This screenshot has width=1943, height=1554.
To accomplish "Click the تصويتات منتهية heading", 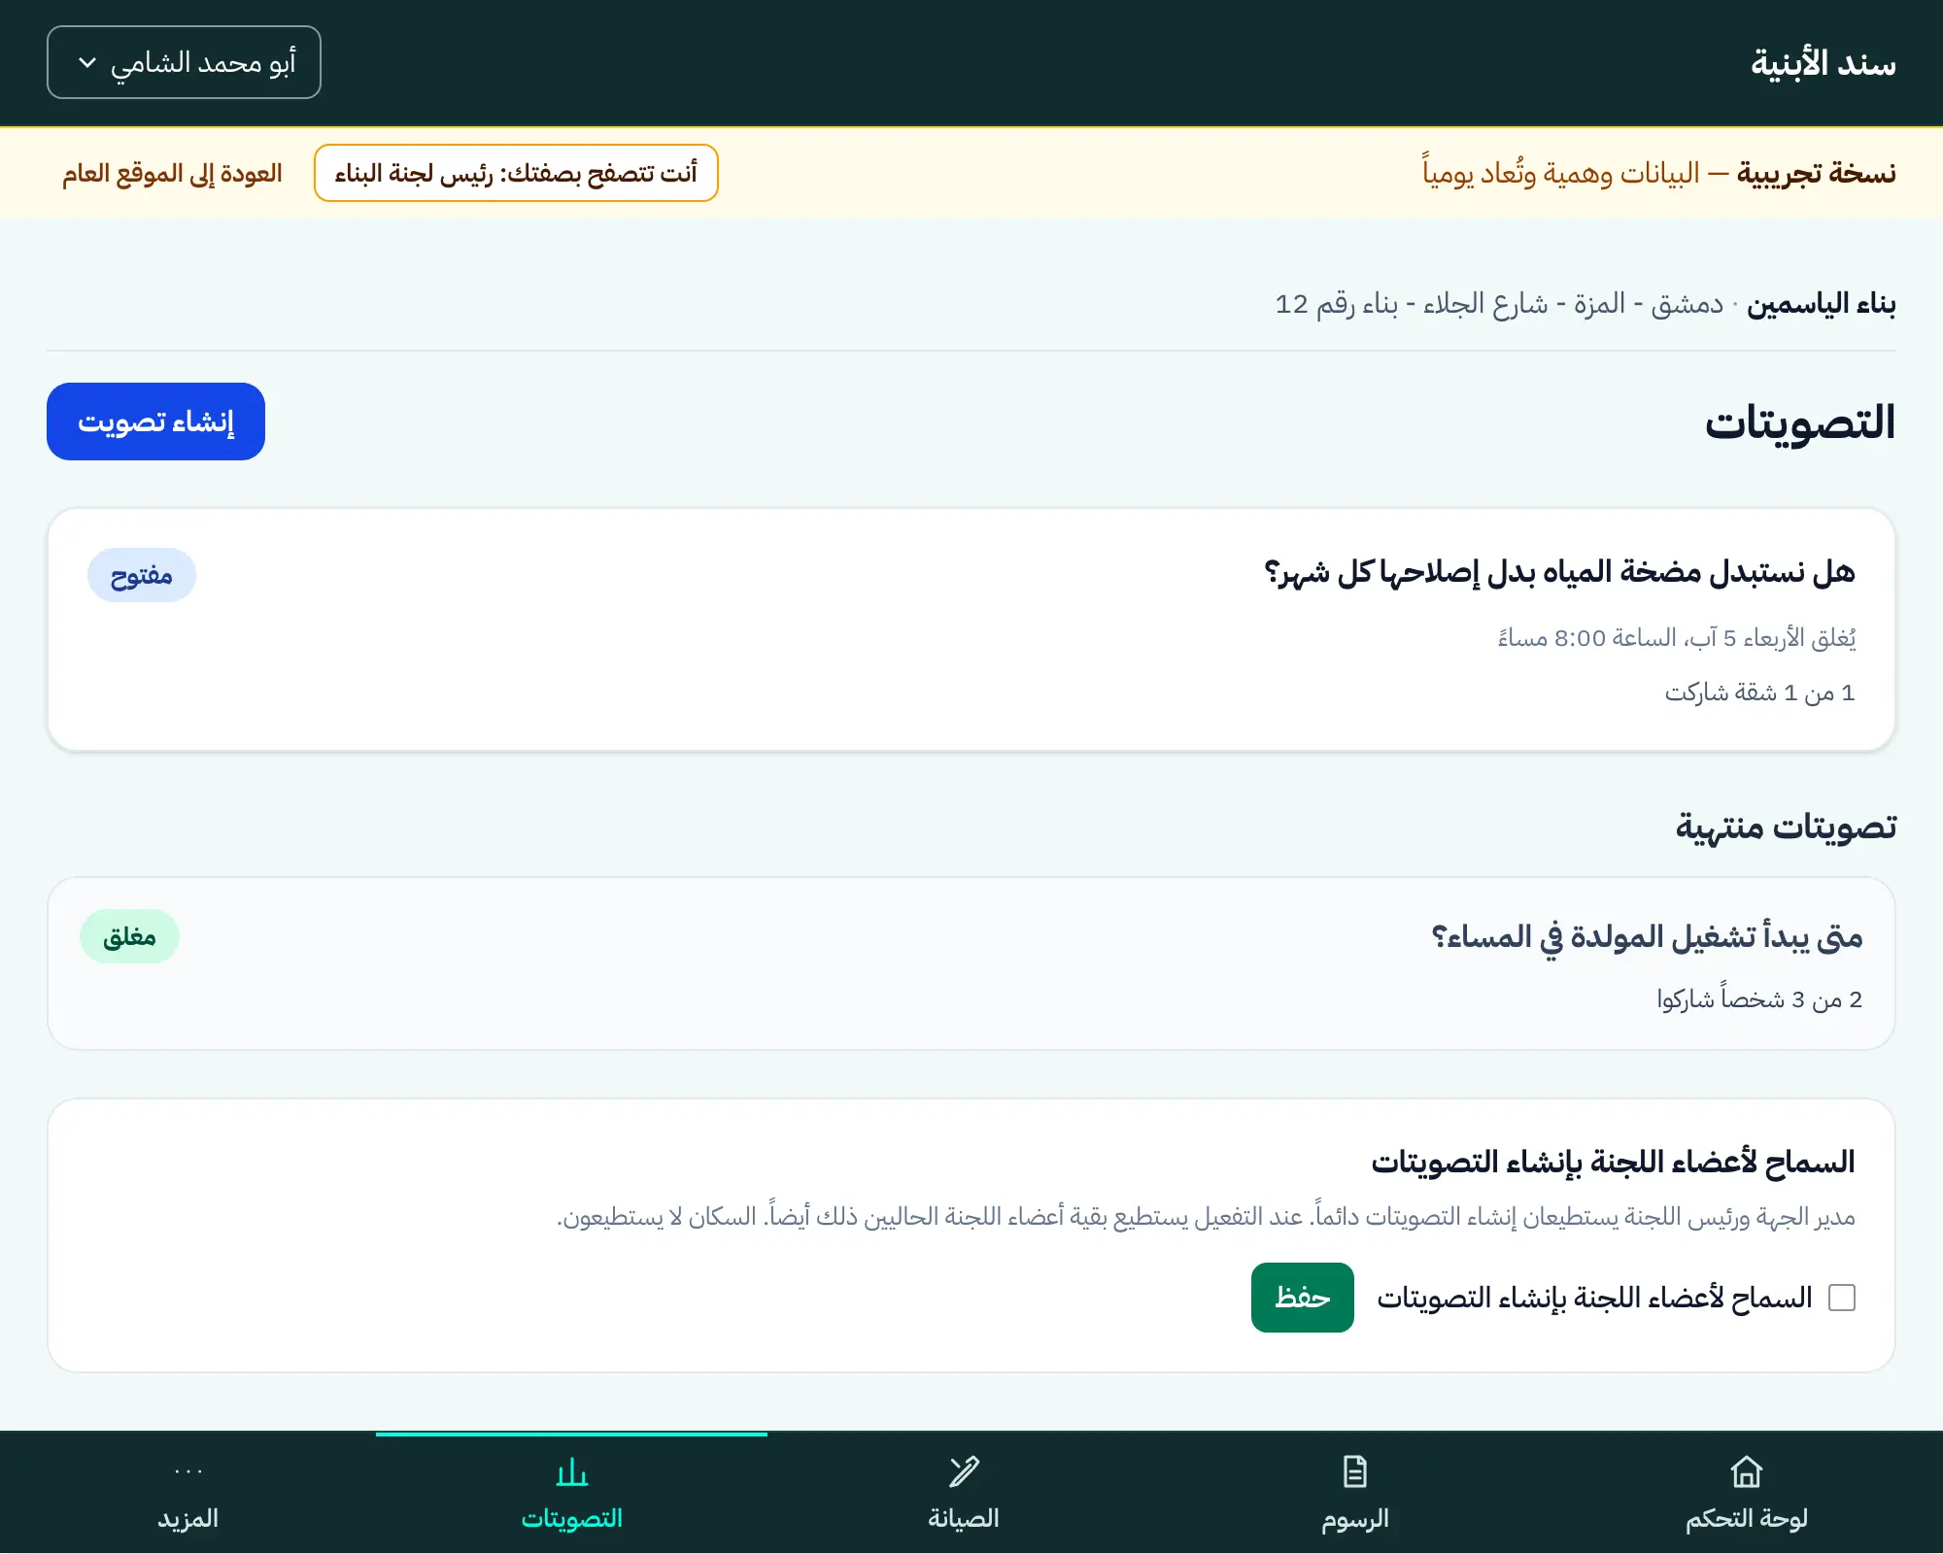I will click(x=1786, y=827).
